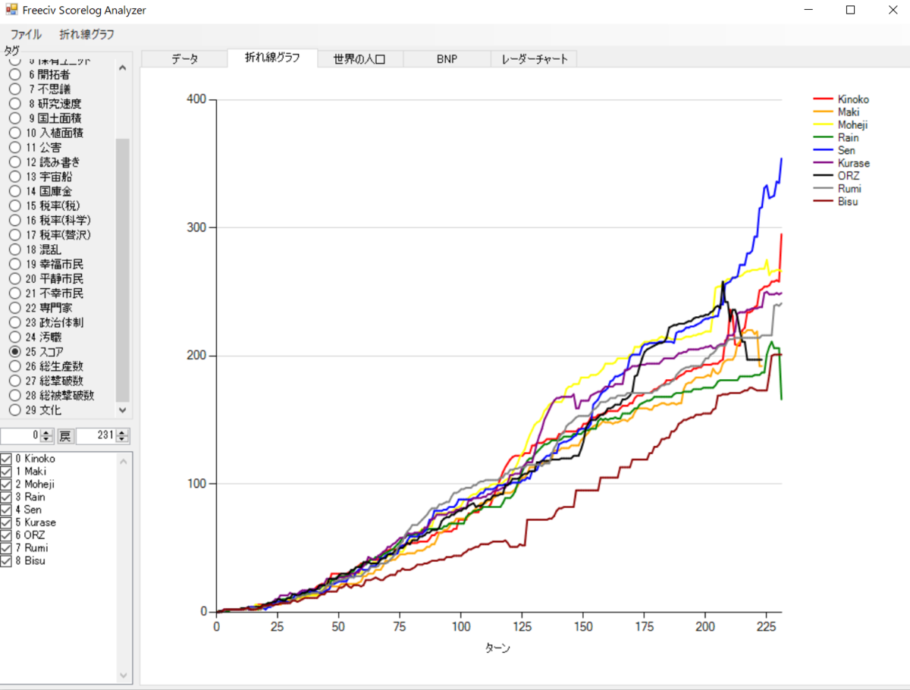
Task: Maximize the Freeciv Scorelog Analyzer window
Action: click(850, 11)
